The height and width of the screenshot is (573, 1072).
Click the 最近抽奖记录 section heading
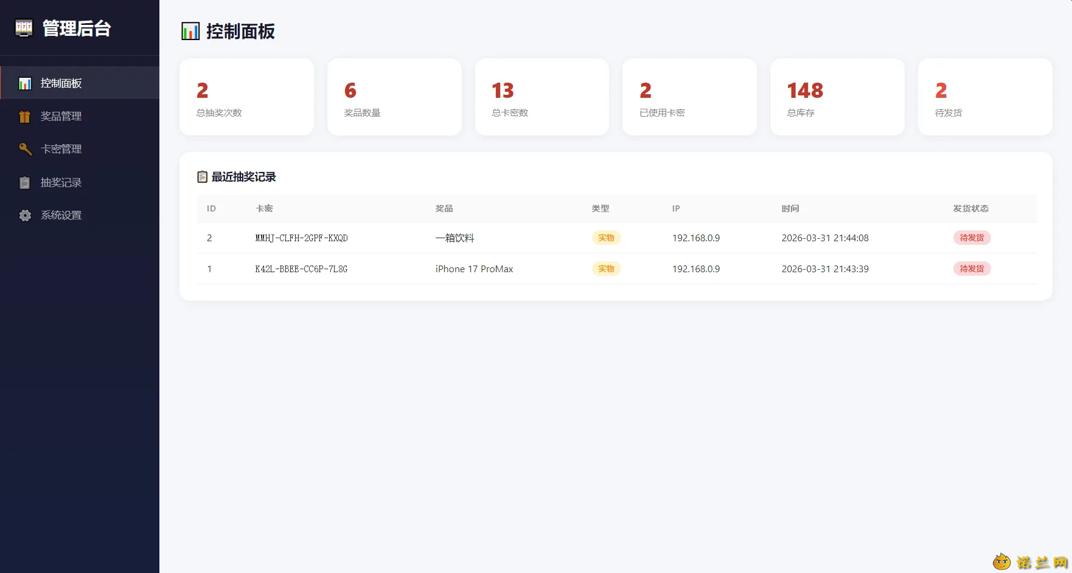pyautogui.click(x=243, y=177)
